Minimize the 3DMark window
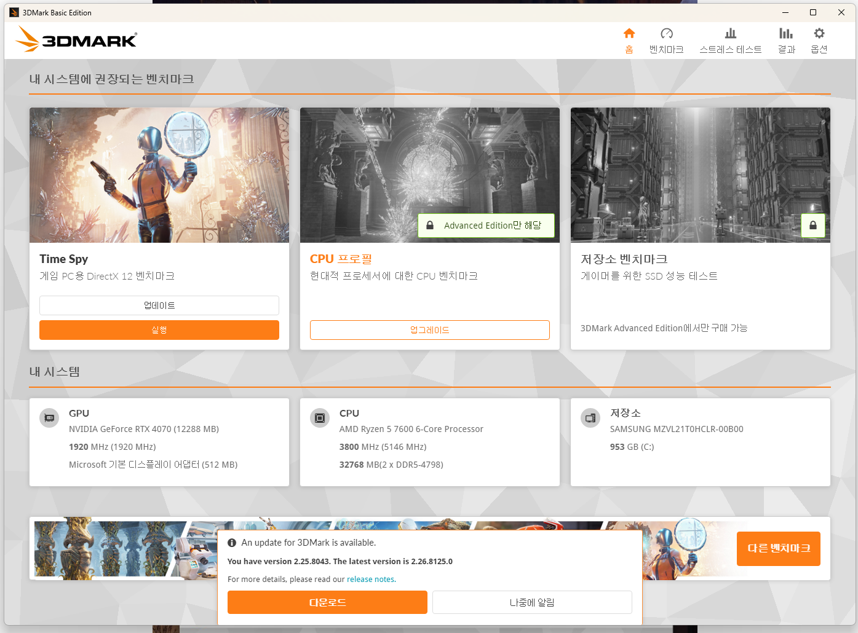Screen dimensions: 858x633 (x=785, y=12)
